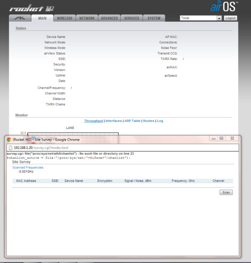Click the Logout button

(x=230, y=18)
